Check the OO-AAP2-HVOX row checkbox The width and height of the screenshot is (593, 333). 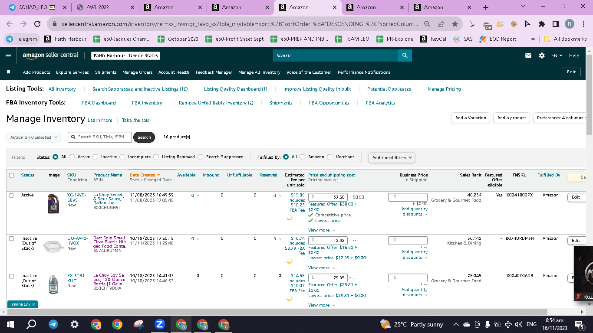(x=12, y=238)
